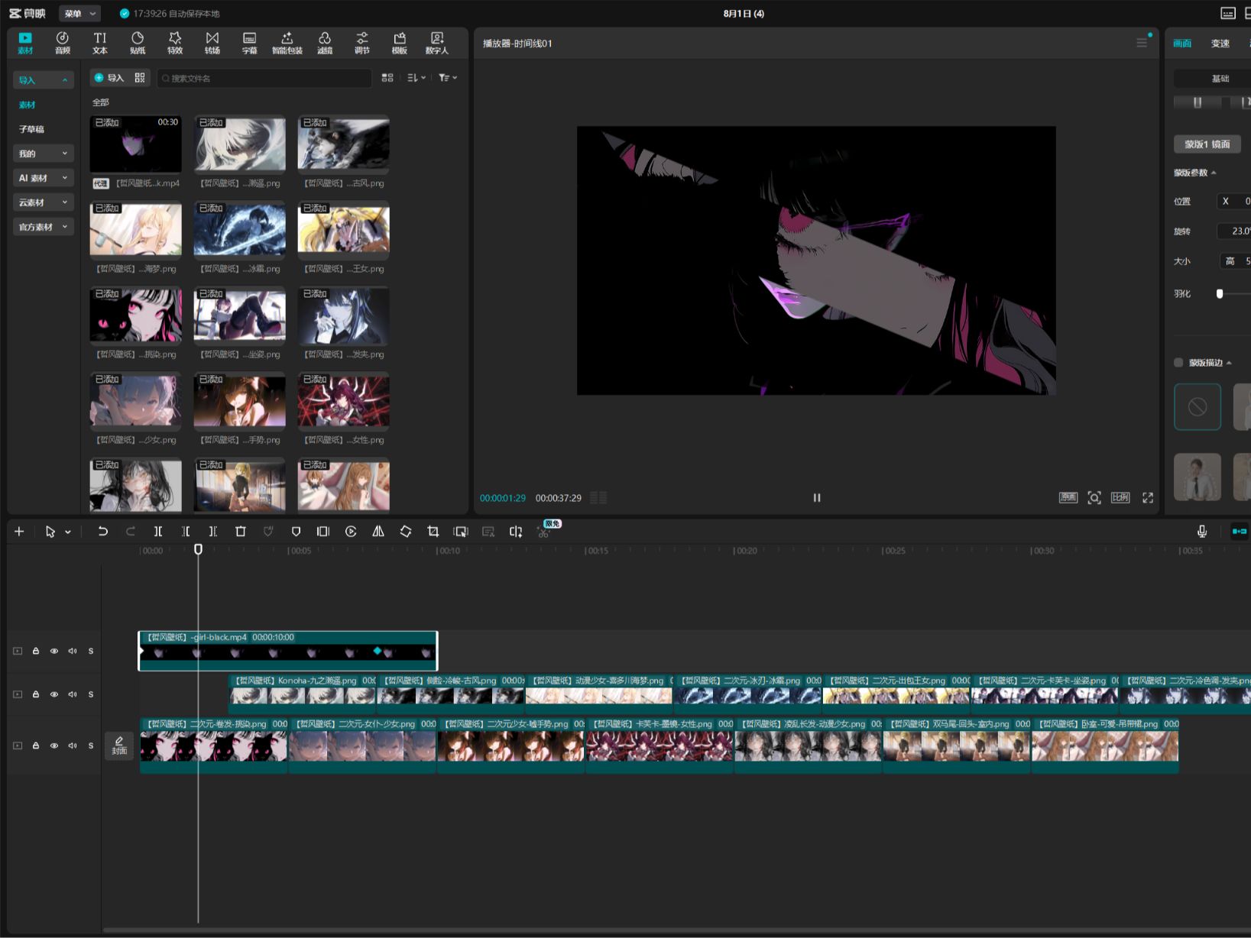Collapse the 导入 import sidebar section
The image size is (1251, 938).
pyautogui.click(x=44, y=80)
